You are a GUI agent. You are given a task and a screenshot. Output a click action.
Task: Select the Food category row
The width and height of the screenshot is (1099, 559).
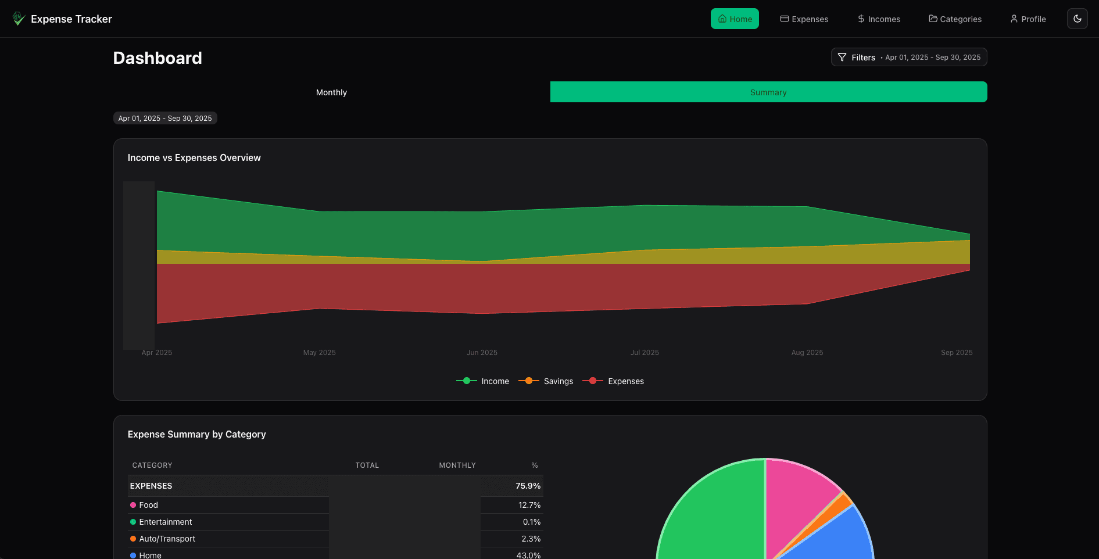point(335,505)
